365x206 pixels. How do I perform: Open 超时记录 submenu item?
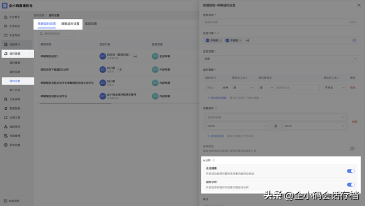coord(15,72)
